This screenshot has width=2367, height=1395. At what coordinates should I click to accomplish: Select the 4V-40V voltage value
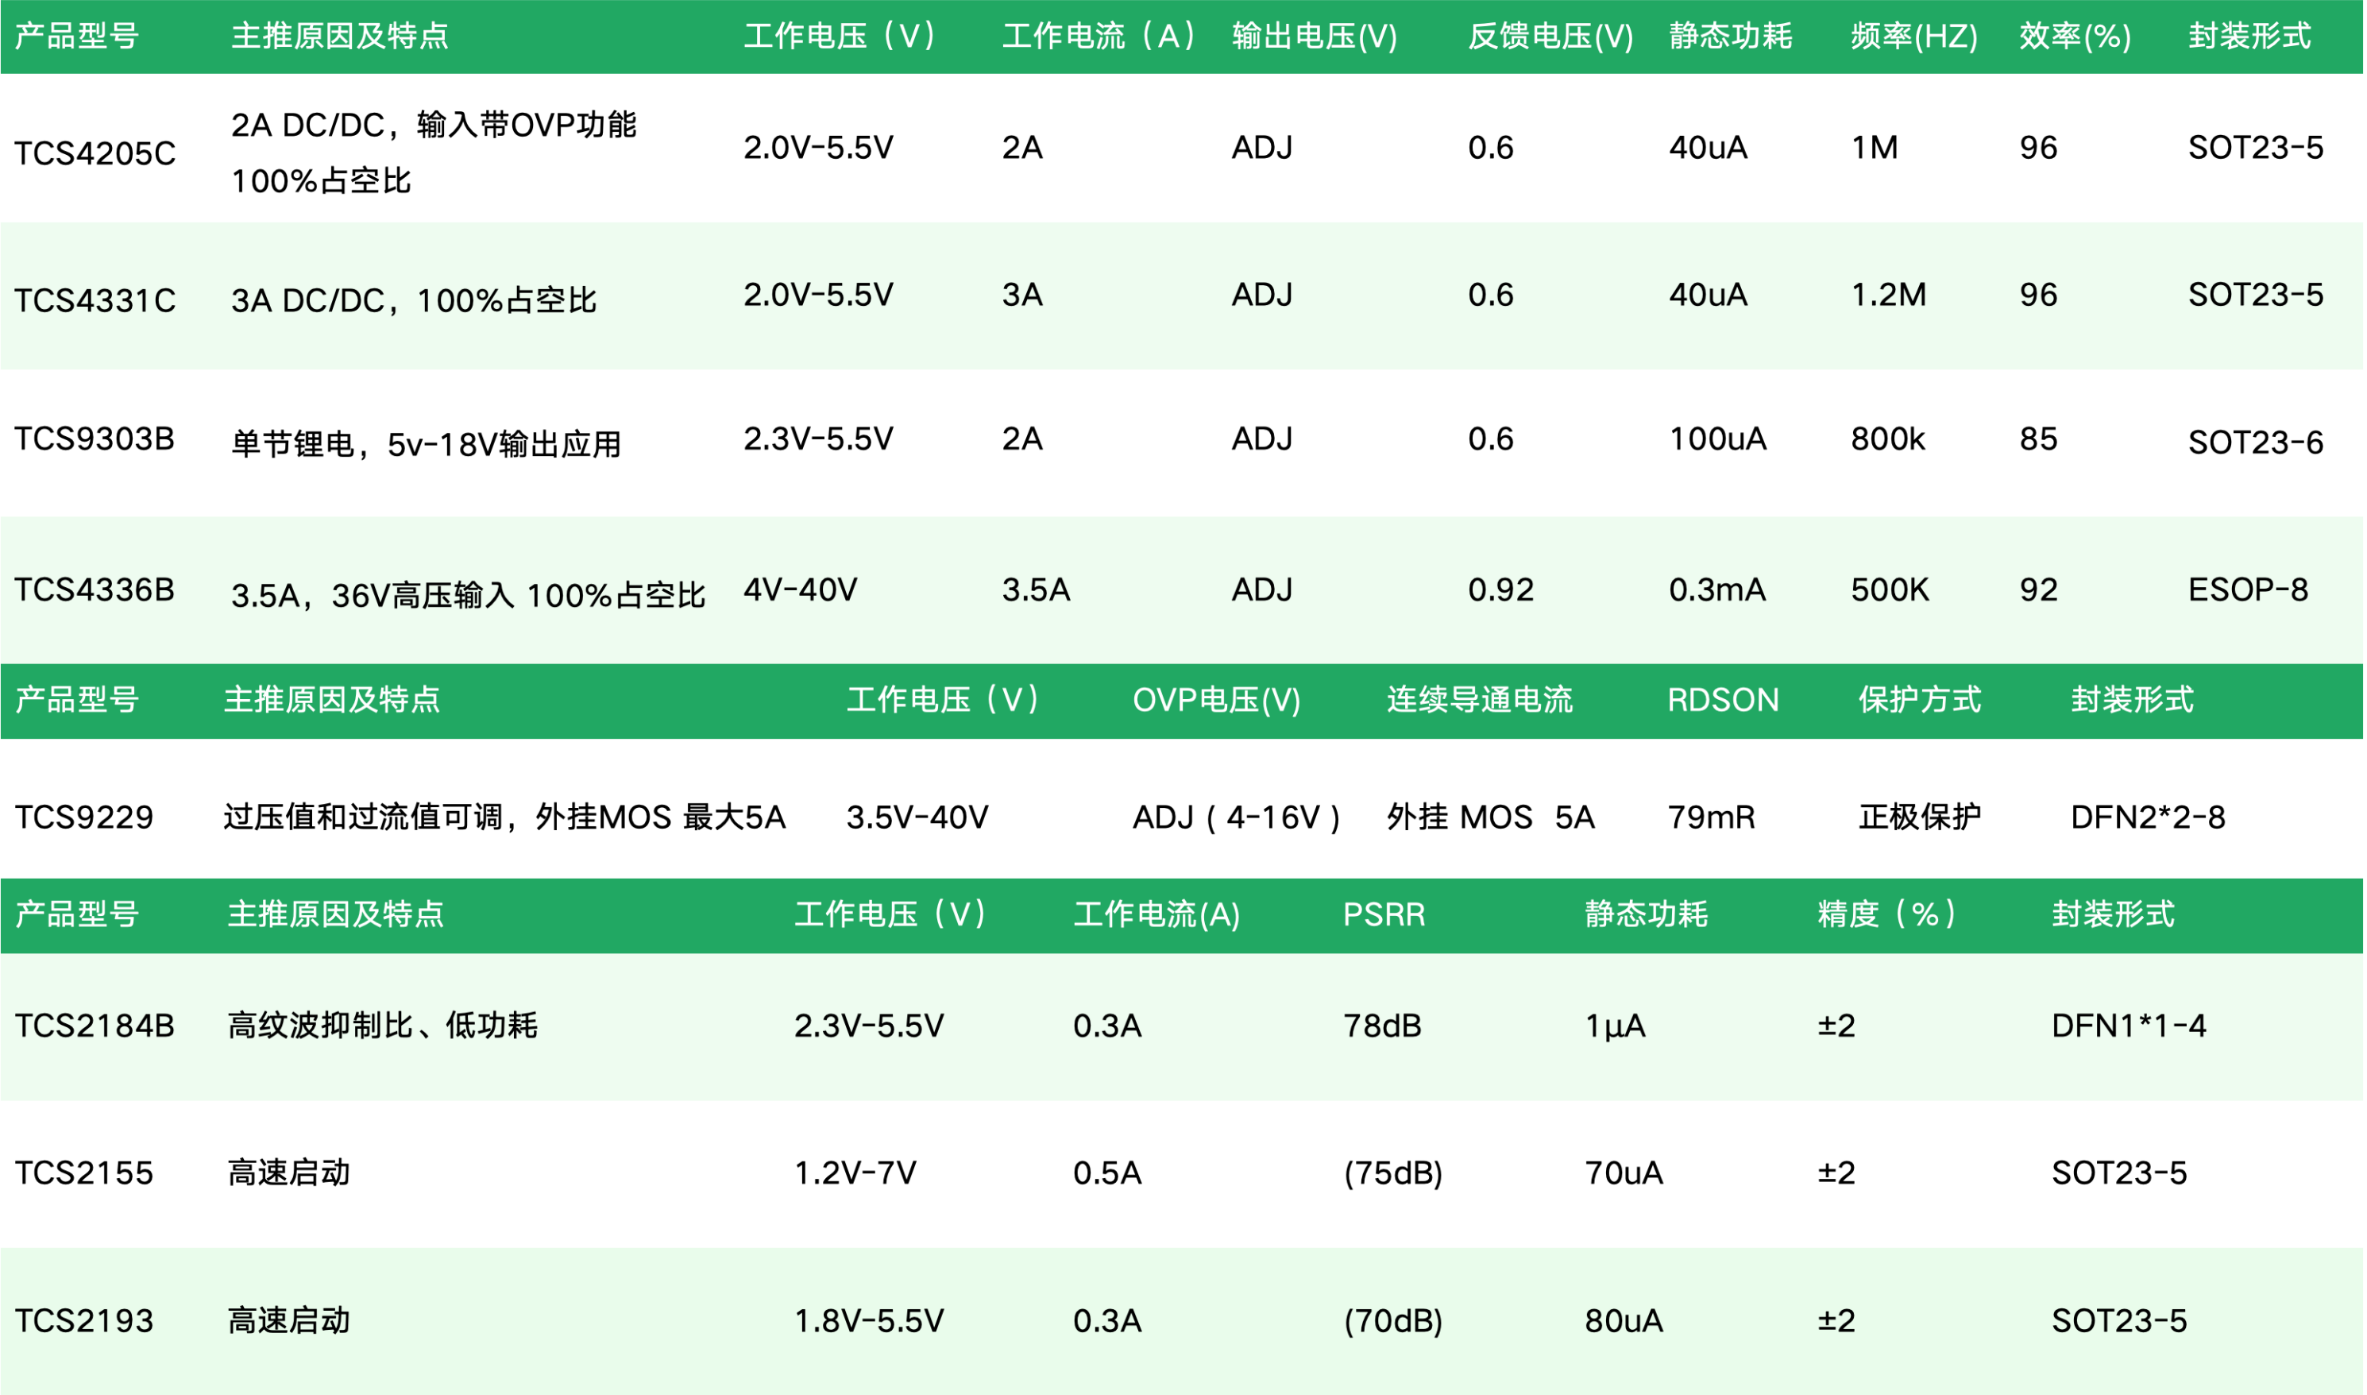pyautogui.click(x=800, y=590)
